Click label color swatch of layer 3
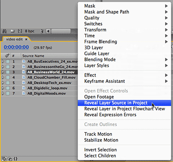 [8, 72]
